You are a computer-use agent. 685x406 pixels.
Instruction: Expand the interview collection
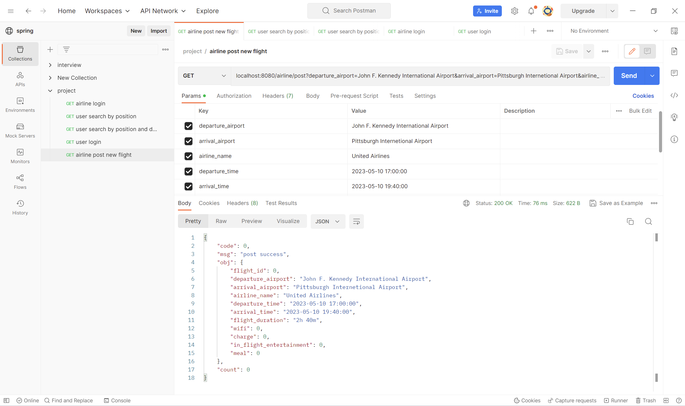(x=50, y=65)
